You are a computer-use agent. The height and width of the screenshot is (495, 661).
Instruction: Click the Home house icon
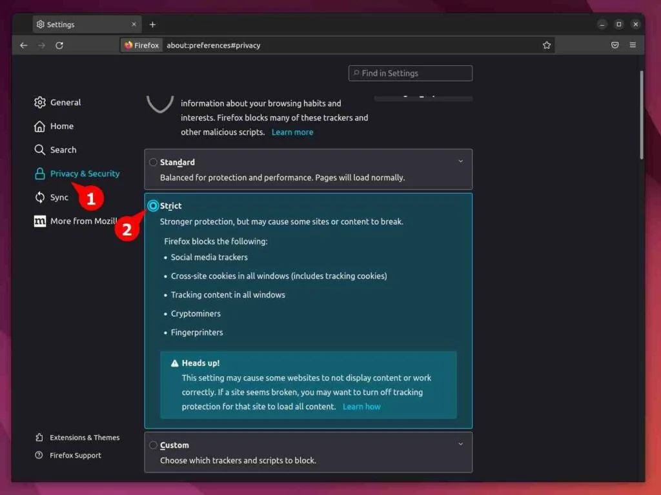[x=39, y=126]
